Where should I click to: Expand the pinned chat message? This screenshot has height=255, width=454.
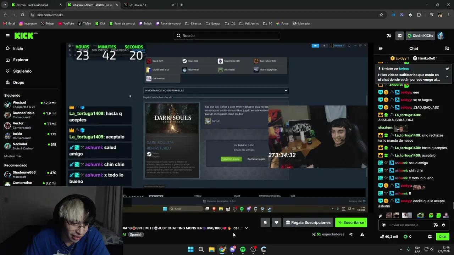click(x=447, y=76)
